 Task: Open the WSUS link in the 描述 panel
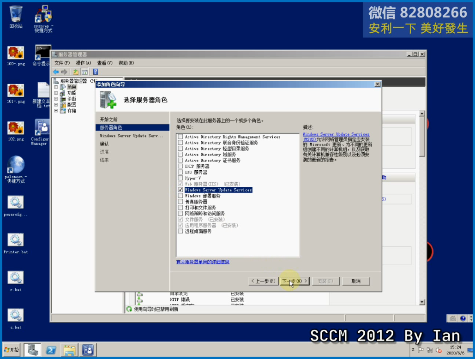(336, 137)
